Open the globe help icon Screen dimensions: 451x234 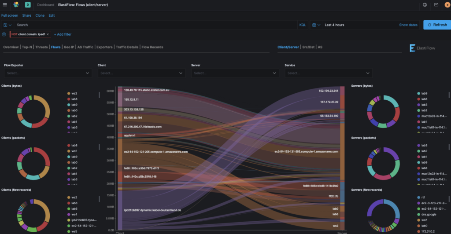pos(425,5)
